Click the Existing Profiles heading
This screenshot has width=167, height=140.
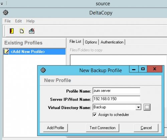coord(23,43)
